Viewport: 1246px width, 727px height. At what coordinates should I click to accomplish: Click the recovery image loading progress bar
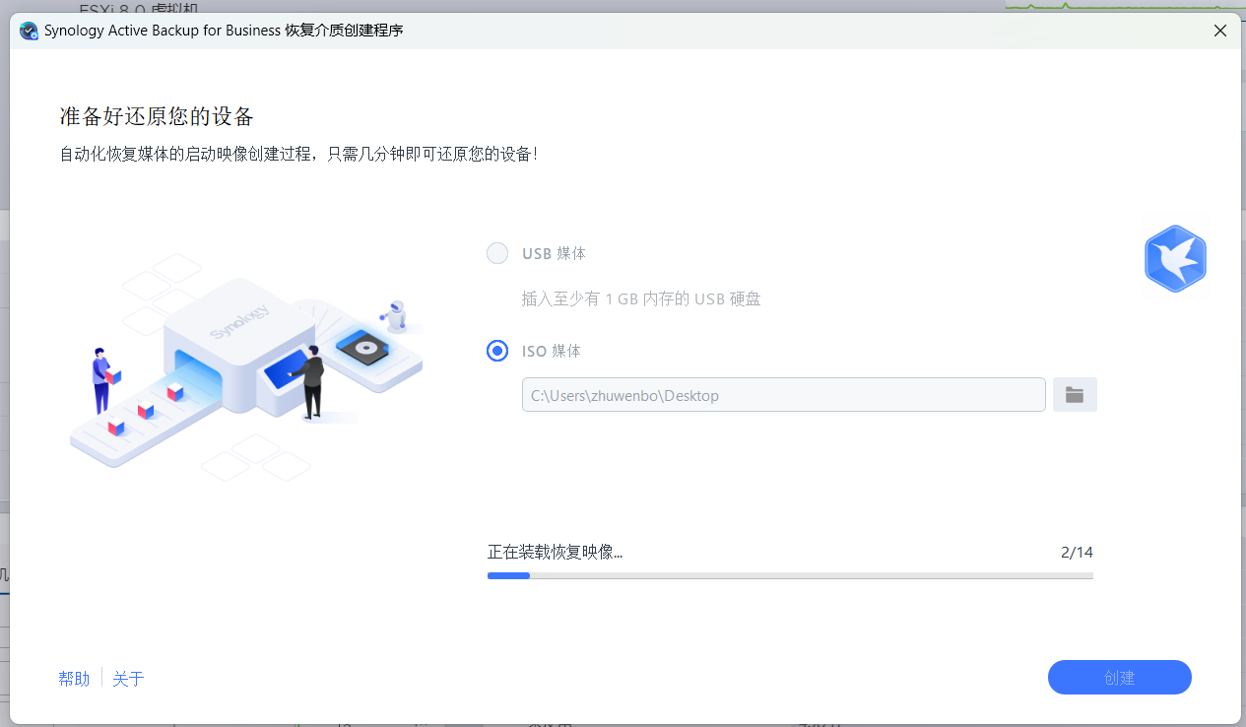790,575
